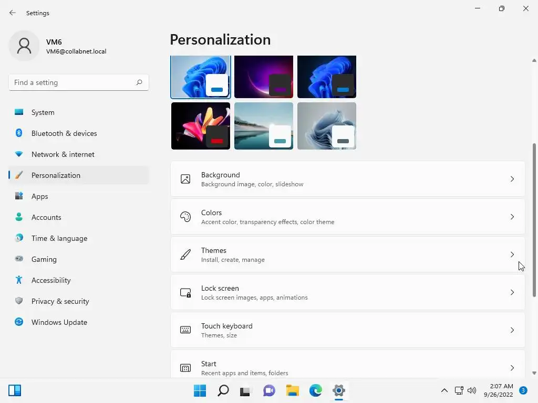Launch File Explorer from taskbar
The width and height of the screenshot is (538, 403).
coord(292,390)
